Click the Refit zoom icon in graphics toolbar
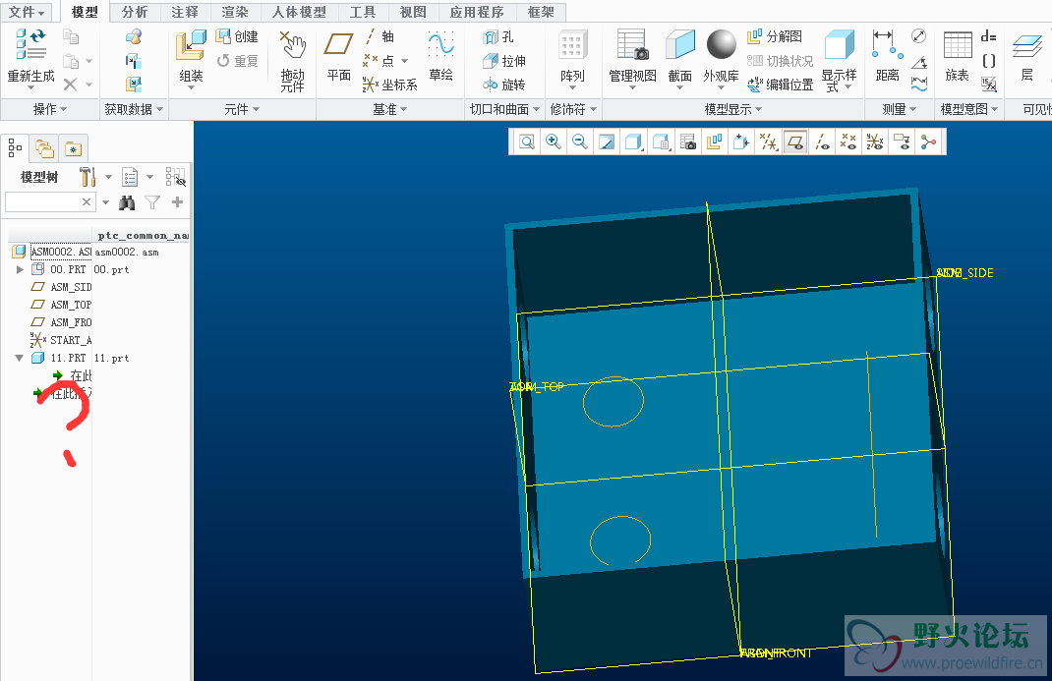The height and width of the screenshot is (681, 1052). 527,142
